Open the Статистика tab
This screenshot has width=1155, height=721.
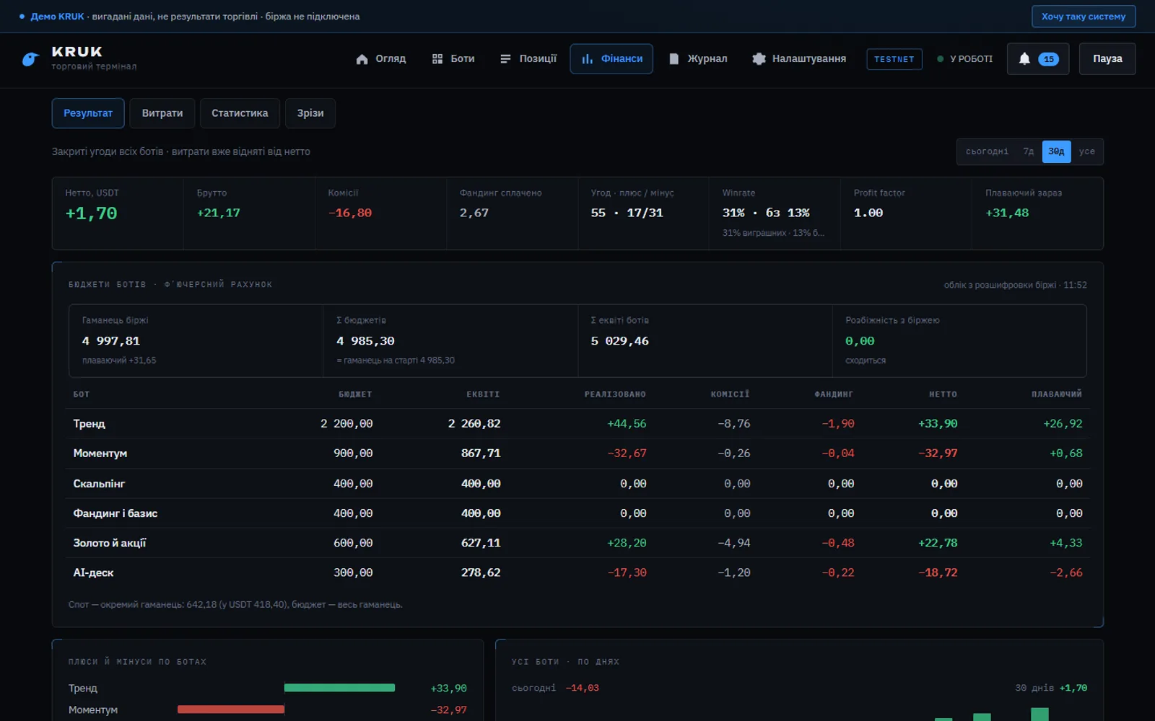pyautogui.click(x=240, y=113)
